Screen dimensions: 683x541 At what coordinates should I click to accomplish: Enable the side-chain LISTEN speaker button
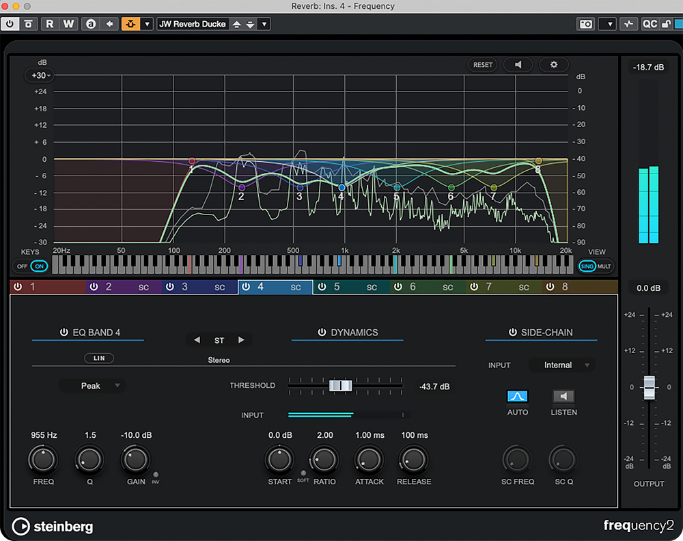(563, 396)
